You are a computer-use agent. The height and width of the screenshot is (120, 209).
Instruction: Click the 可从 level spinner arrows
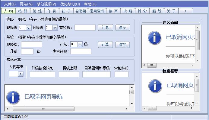pyautogui.click(x=80, y=45)
